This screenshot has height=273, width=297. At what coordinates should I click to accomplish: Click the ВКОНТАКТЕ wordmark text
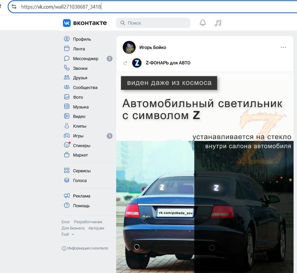pos(90,23)
